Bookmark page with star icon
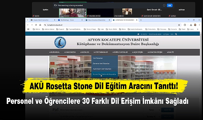Viewport: 203px width, 120px height. pos(179,25)
